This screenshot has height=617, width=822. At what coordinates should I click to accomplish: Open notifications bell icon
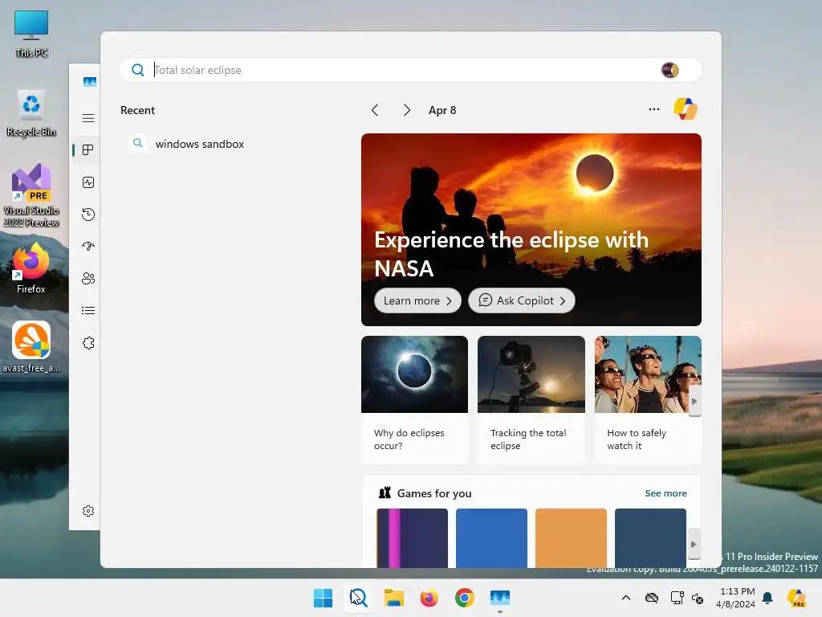(767, 598)
